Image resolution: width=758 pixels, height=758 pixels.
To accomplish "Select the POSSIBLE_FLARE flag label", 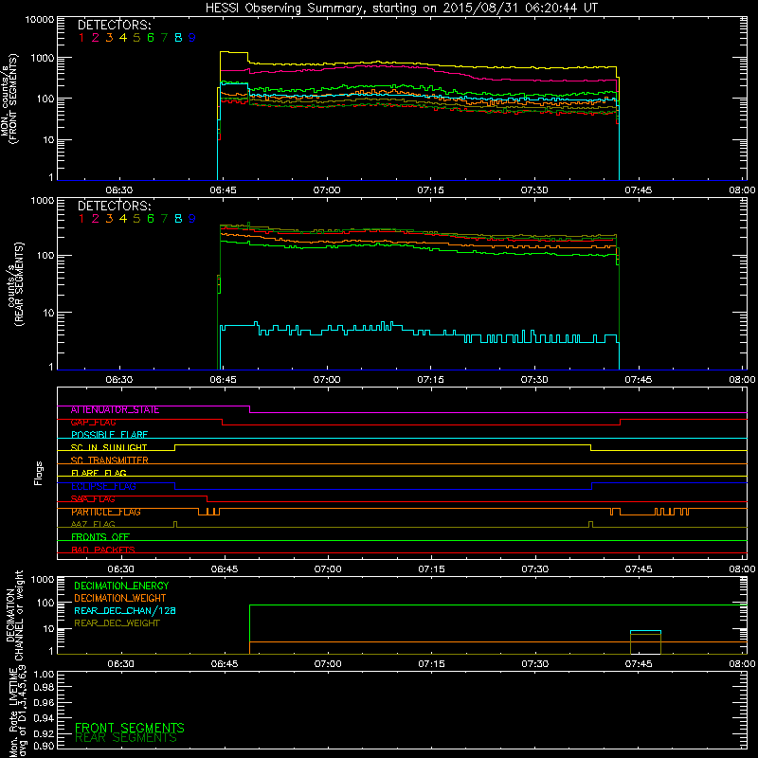I will 109,435.
